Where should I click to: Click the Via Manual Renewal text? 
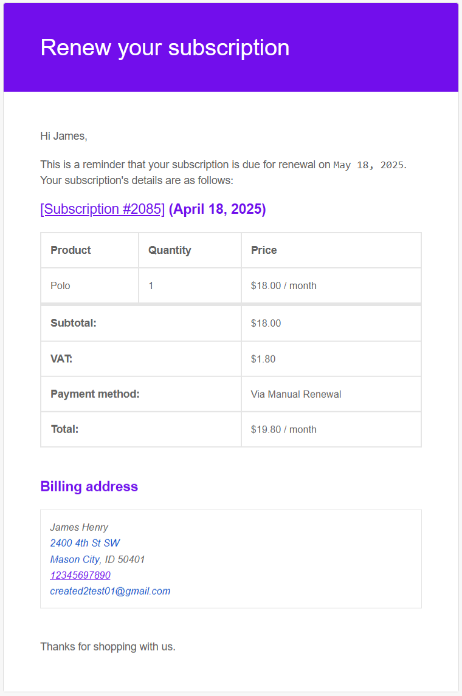[x=296, y=394]
